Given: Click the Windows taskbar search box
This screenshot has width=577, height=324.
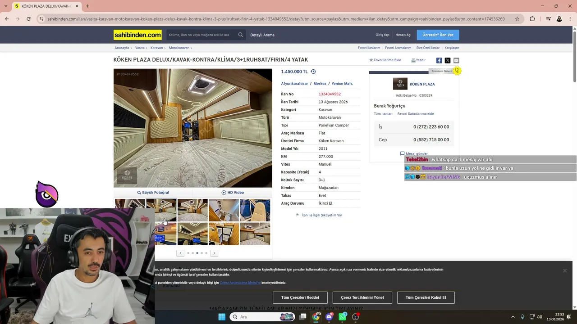Looking at the screenshot, I should [262, 317].
